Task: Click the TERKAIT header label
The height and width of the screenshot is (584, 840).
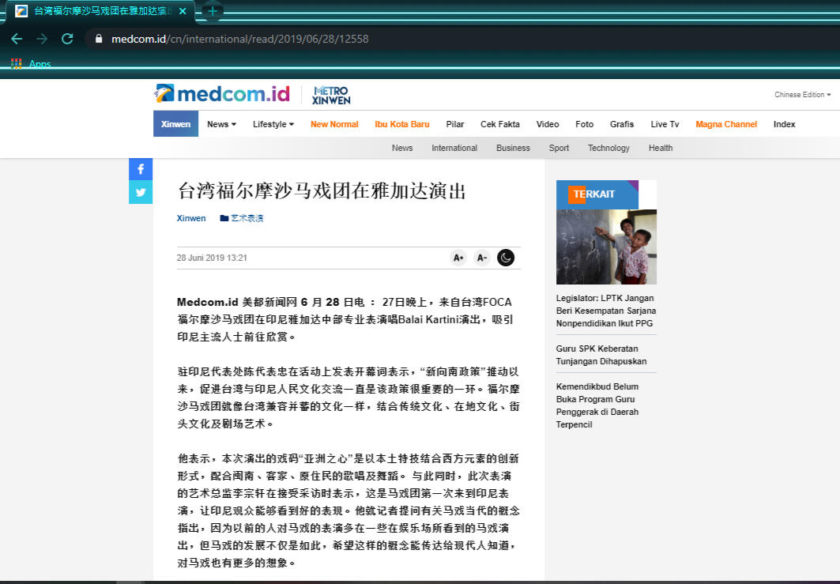Action: coord(594,194)
